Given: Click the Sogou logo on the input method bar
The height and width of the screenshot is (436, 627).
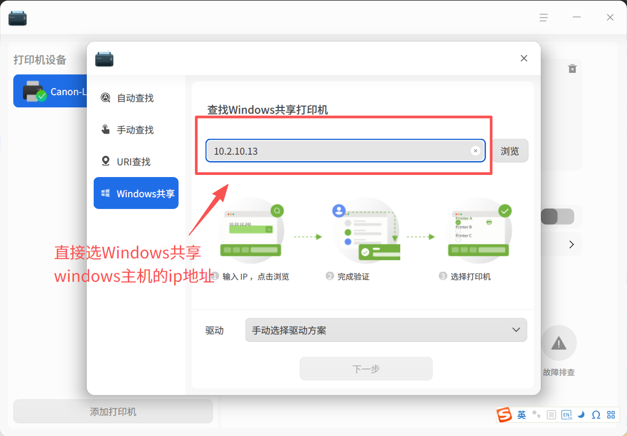Looking at the screenshot, I should (x=504, y=415).
